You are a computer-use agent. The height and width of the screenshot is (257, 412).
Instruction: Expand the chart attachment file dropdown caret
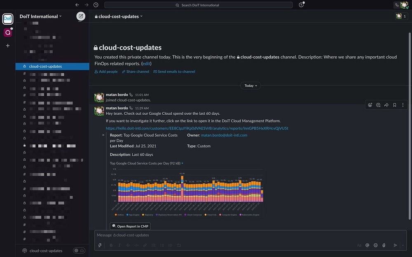click(183, 163)
